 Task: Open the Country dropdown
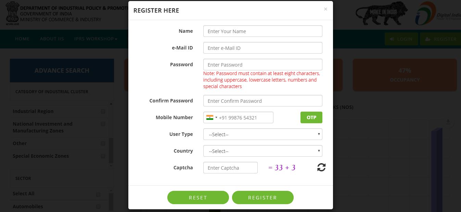click(262, 151)
